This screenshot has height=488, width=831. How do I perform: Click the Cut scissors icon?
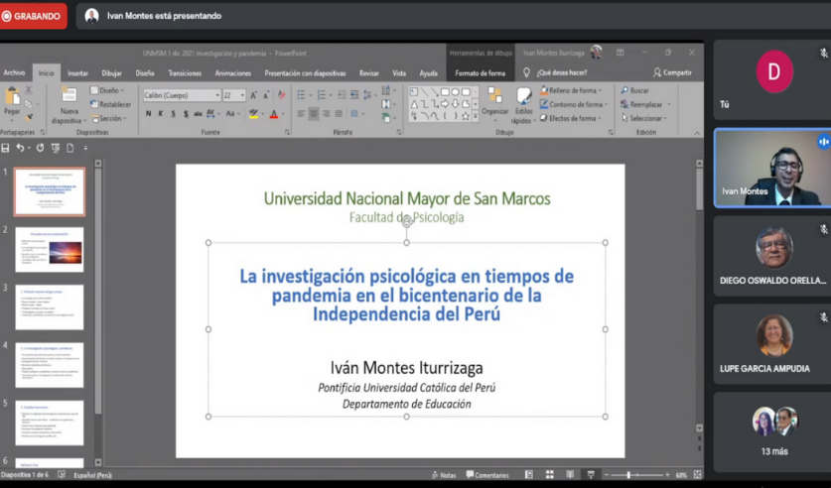tap(29, 90)
